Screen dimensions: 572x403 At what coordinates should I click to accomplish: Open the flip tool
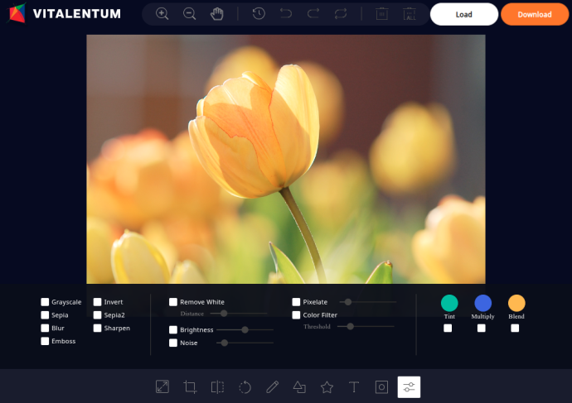pyautogui.click(x=217, y=386)
